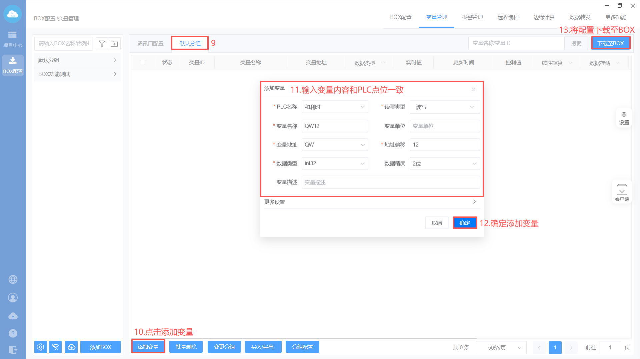The height and width of the screenshot is (359, 640).
Task: Click the Wi-Fi scan icon button
Action: (x=55, y=347)
